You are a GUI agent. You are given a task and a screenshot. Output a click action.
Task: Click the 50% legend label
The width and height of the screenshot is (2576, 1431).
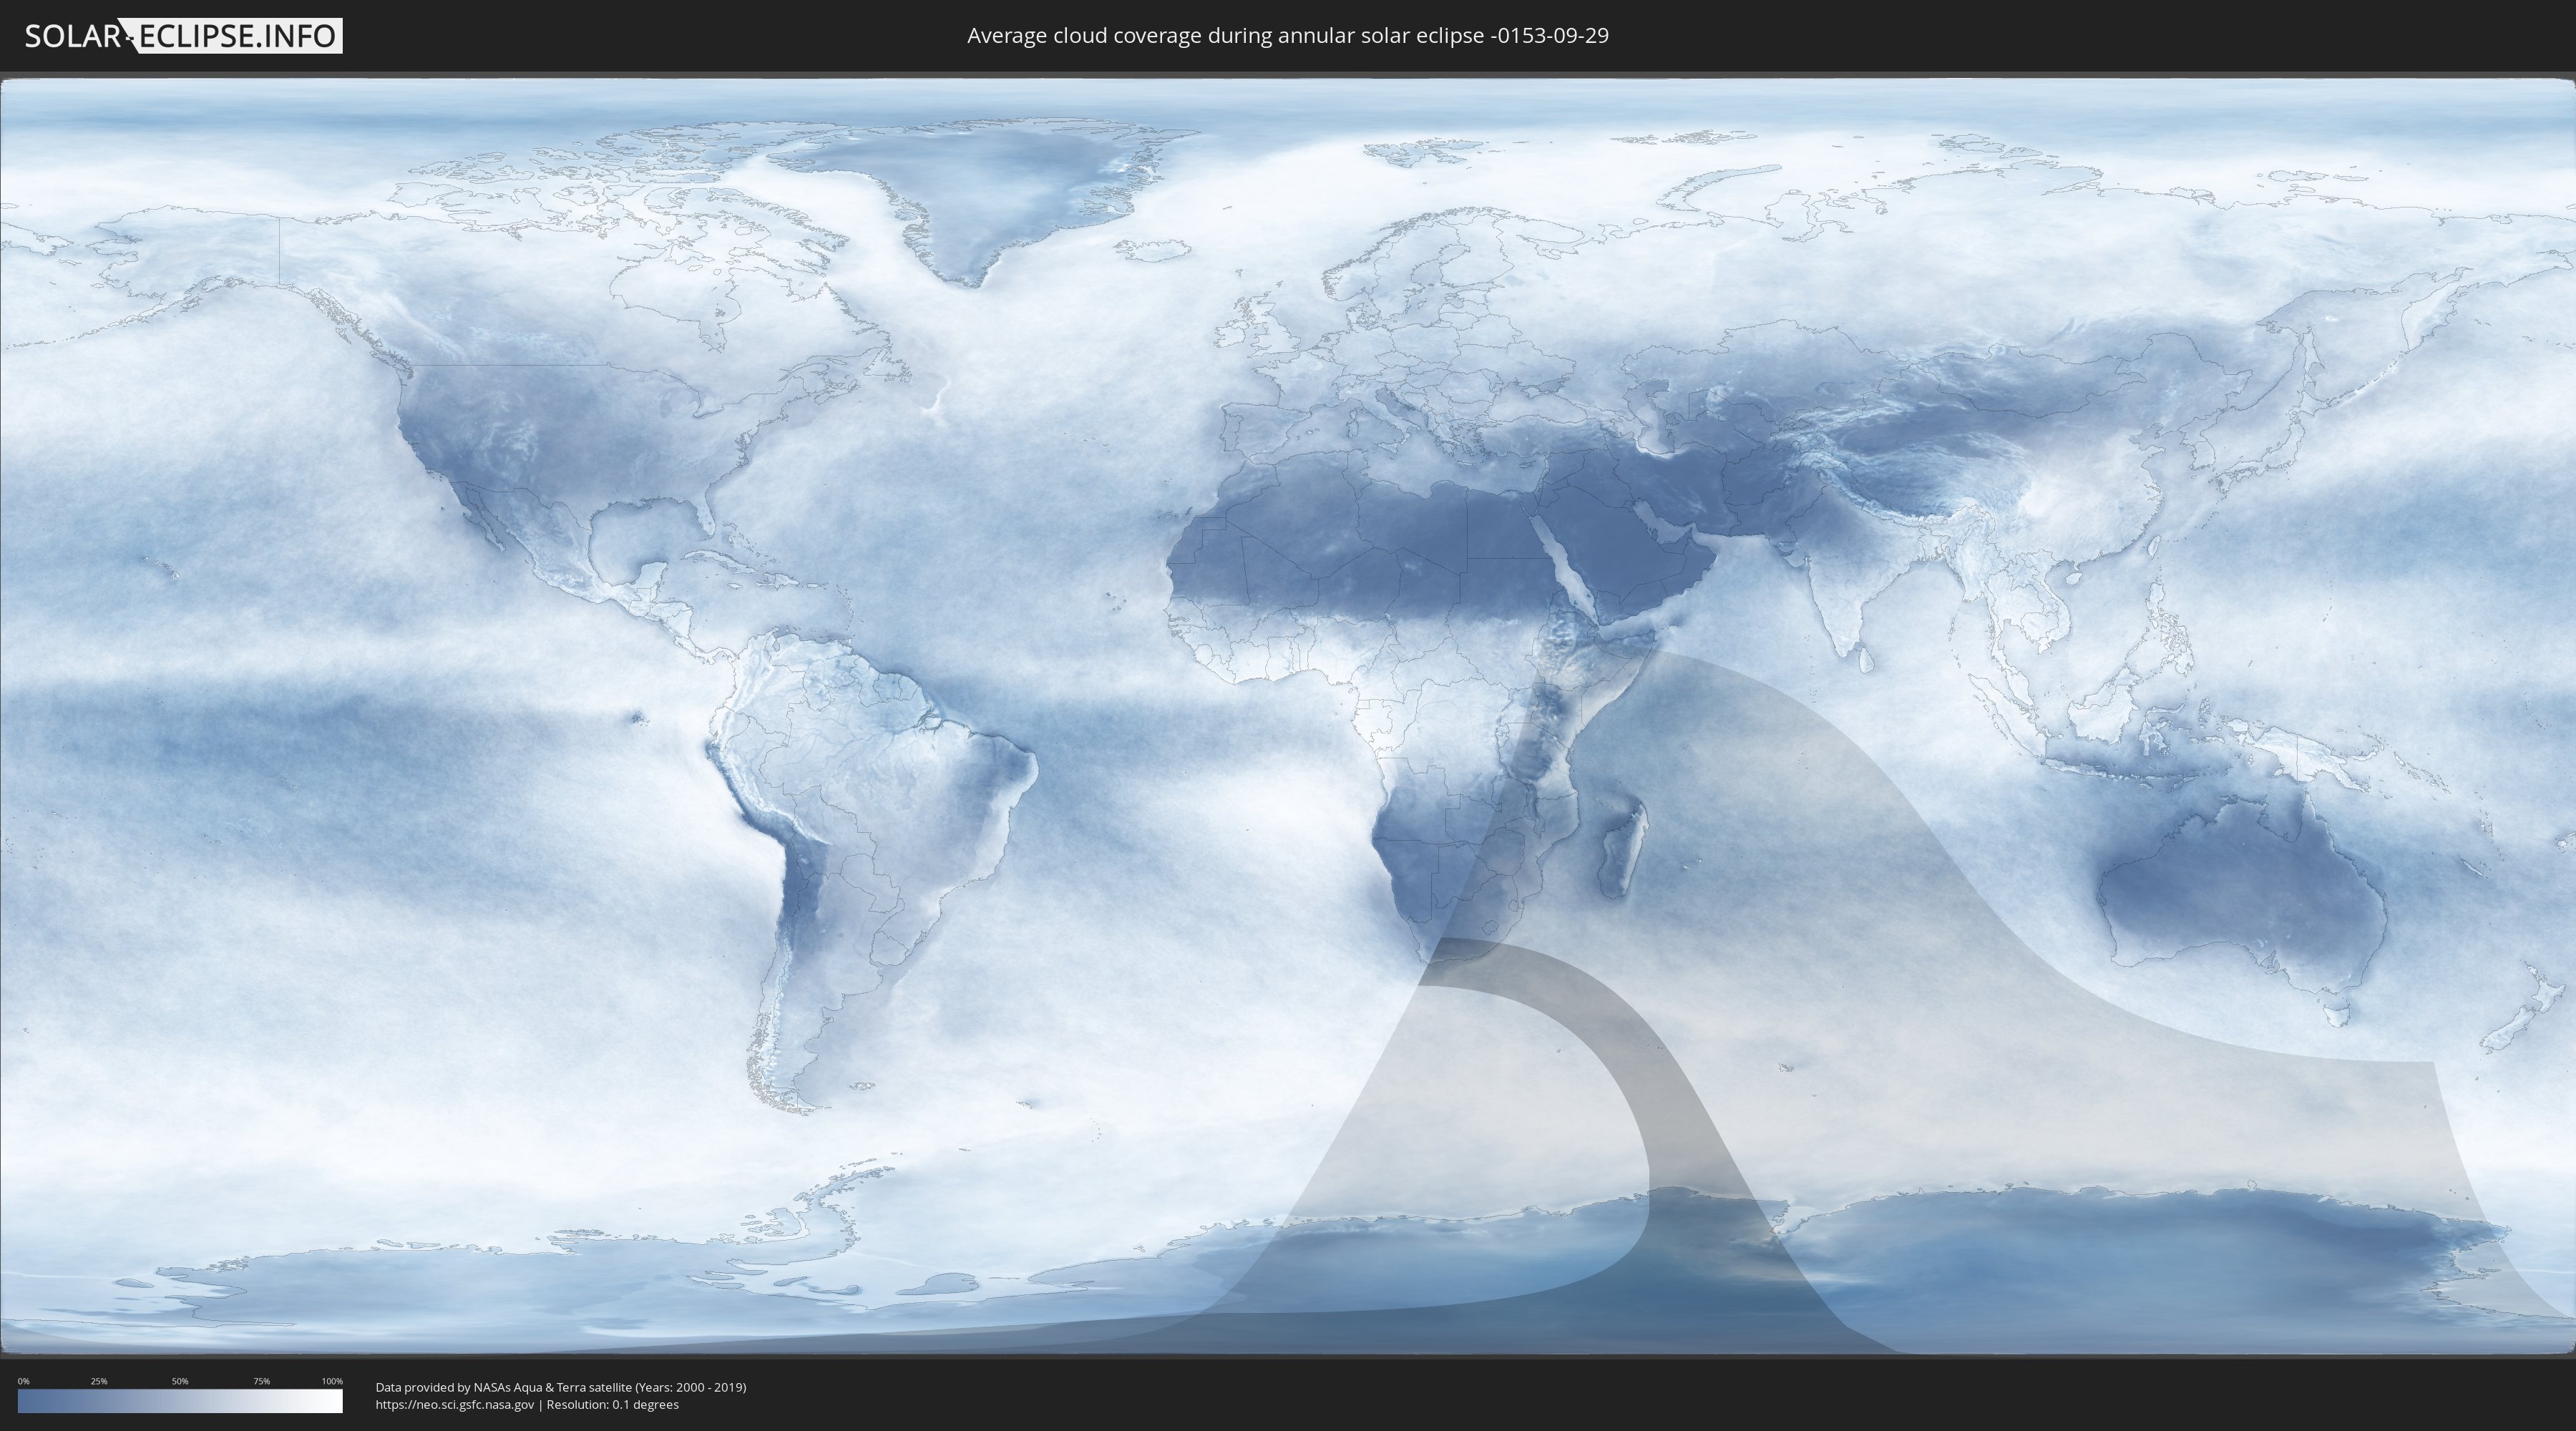click(x=180, y=1381)
